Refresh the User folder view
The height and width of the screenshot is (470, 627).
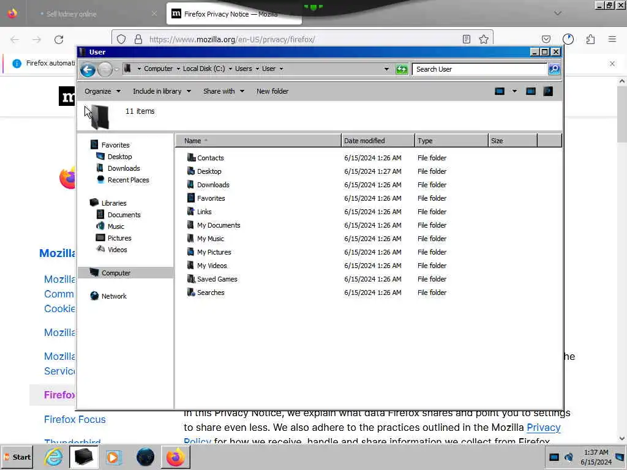tap(402, 69)
